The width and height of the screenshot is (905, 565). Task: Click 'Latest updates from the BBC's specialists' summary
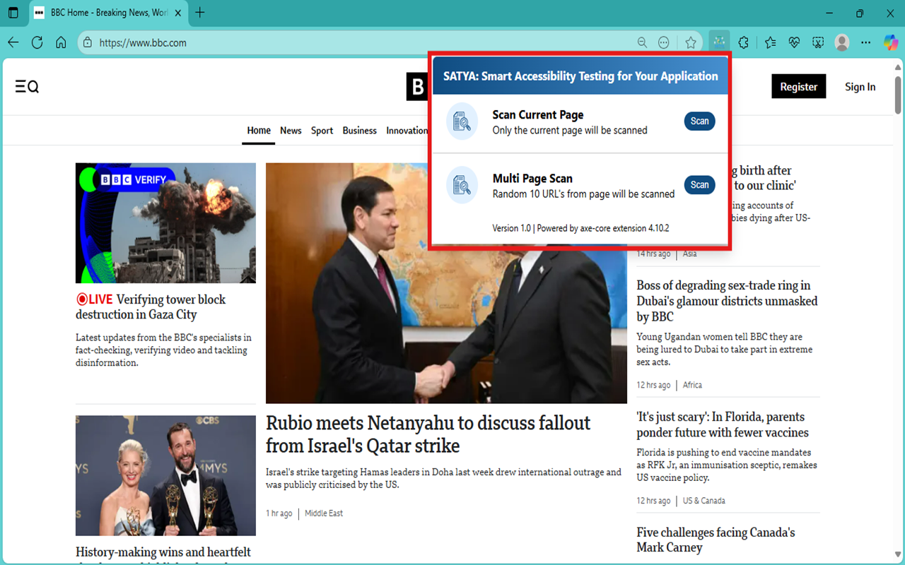[163, 350]
